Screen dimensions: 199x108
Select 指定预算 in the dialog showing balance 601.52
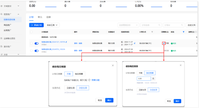click(79, 74)
